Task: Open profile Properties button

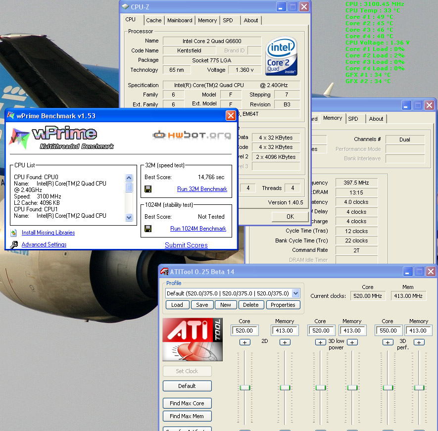Action: pyautogui.click(x=283, y=305)
